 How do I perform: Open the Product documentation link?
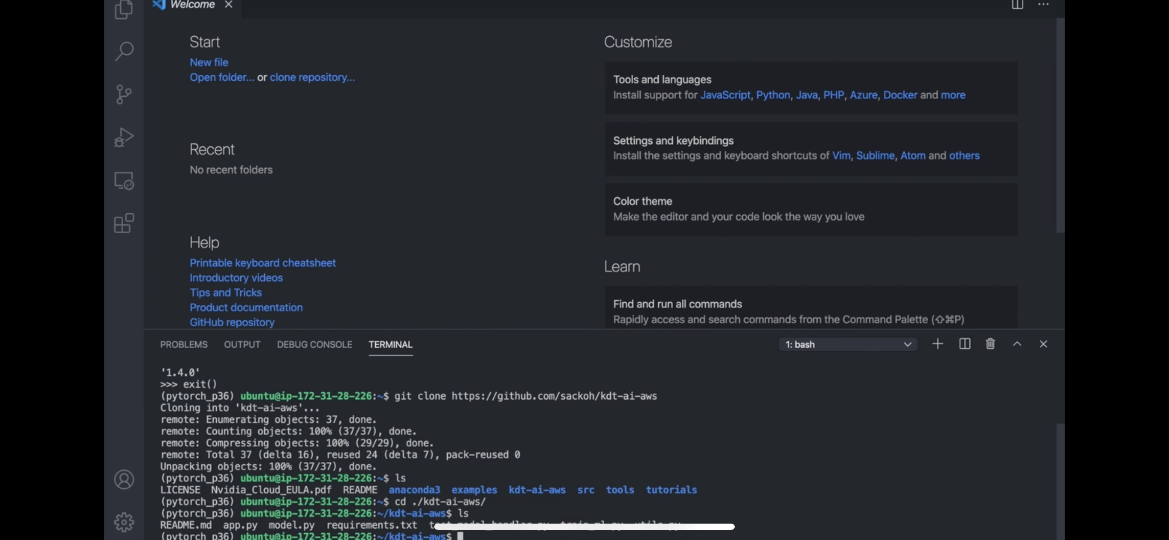pos(246,308)
